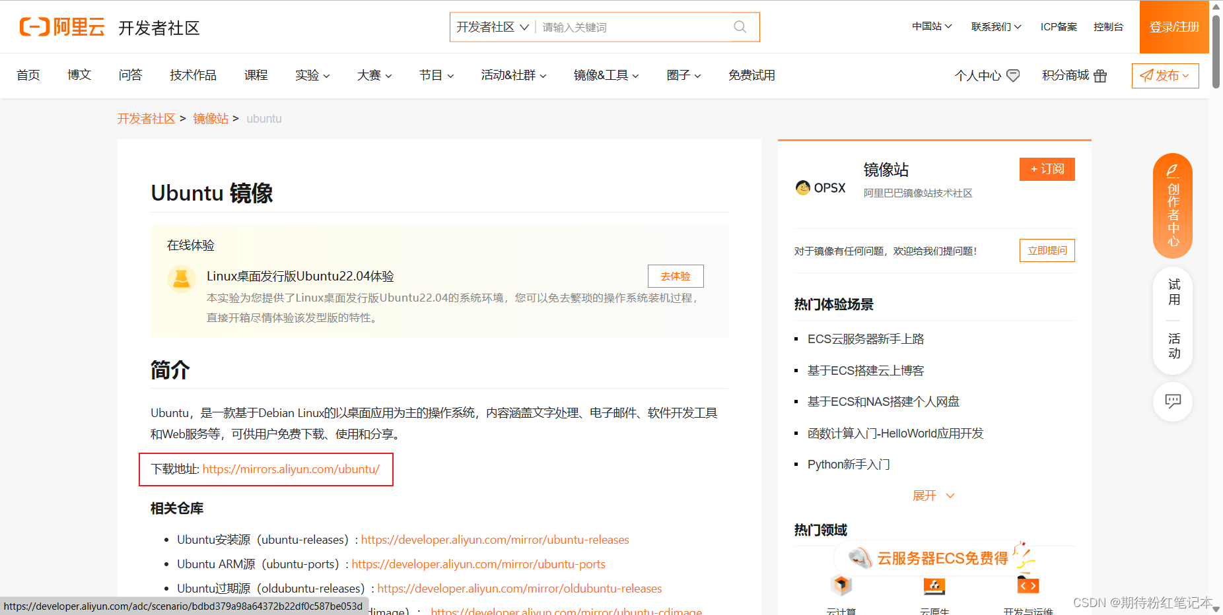This screenshot has width=1223, height=615.
Task: Open 基于ECS和NAS搭建个人网盘 scenario
Action: point(884,402)
